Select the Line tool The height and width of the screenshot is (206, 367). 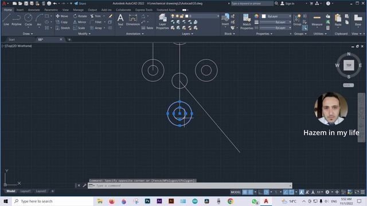(6, 19)
